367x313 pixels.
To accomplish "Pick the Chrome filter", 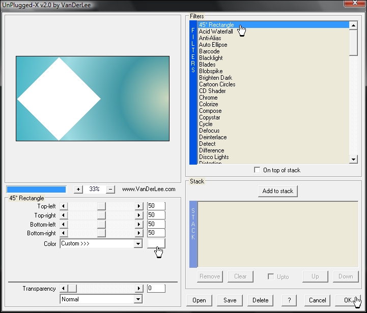I will 273,98.
